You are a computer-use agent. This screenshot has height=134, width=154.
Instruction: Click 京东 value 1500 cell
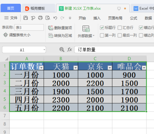[95, 91]
